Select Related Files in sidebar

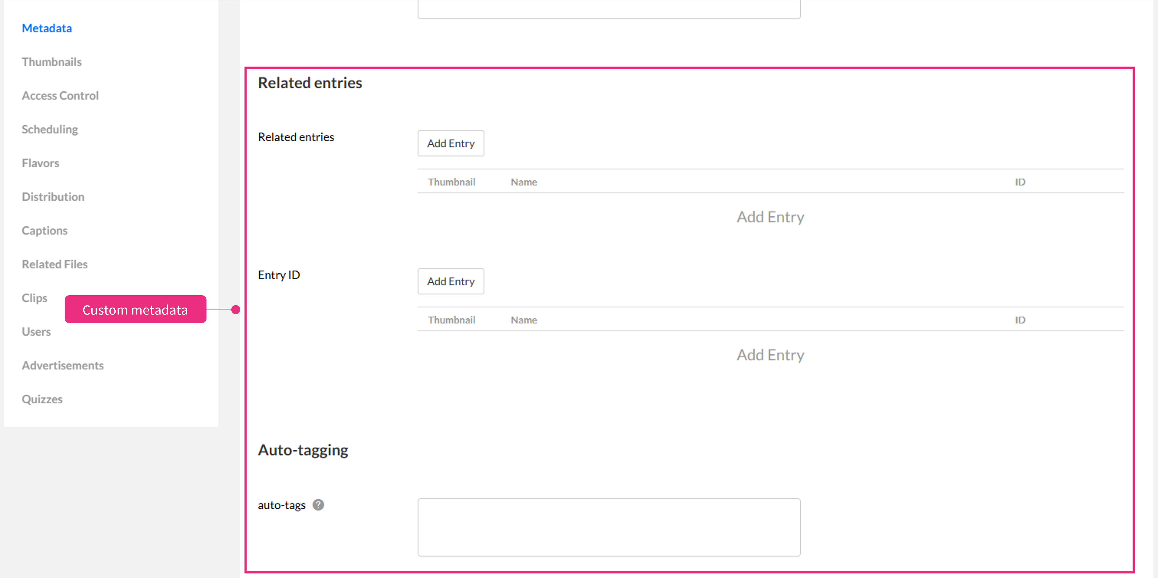[x=55, y=264]
